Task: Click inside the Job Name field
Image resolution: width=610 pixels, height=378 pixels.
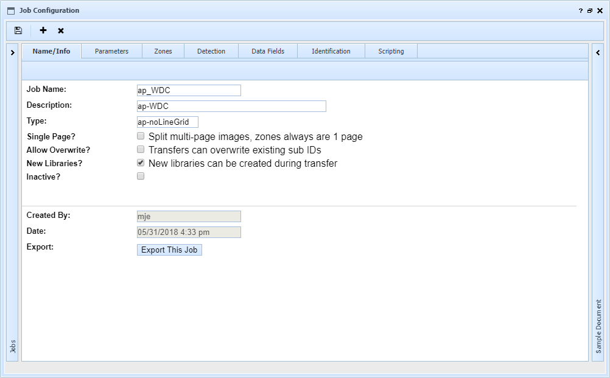Action: click(189, 89)
